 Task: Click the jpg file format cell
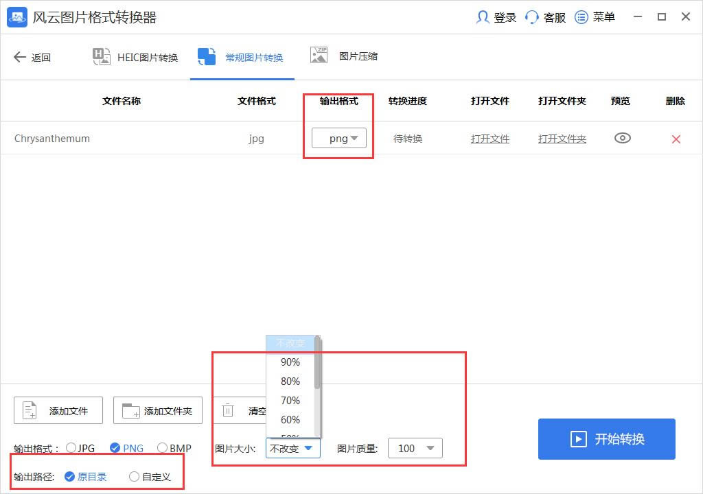tap(257, 139)
